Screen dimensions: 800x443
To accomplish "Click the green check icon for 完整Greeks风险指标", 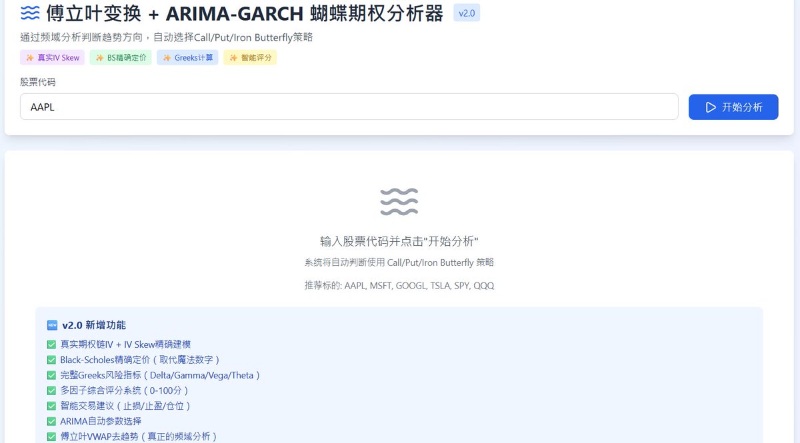I will tap(51, 375).
